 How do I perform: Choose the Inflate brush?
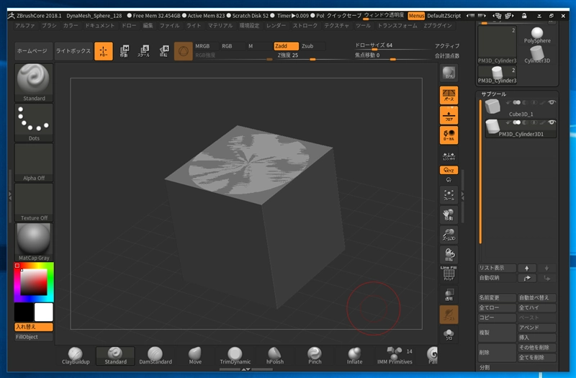click(354, 356)
